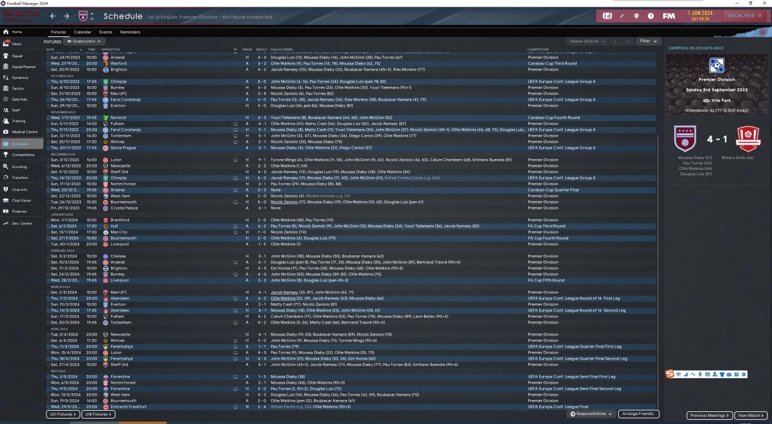Image resolution: width=772 pixels, height=424 pixels.
Task: Switch to the Fixtures tab
Action: tap(59, 32)
